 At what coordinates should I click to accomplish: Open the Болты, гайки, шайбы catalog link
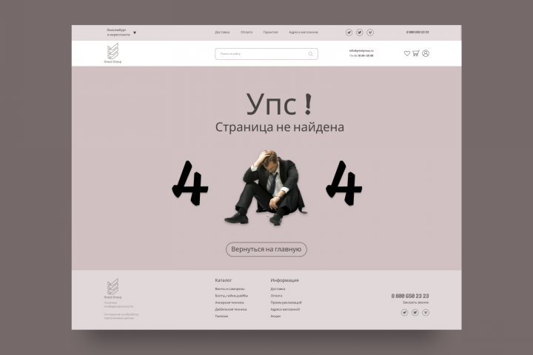tap(232, 296)
